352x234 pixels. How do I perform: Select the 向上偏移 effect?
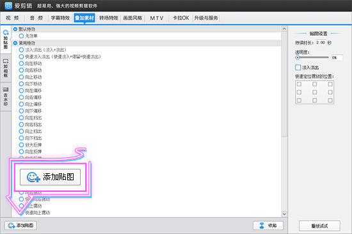point(21,104)
